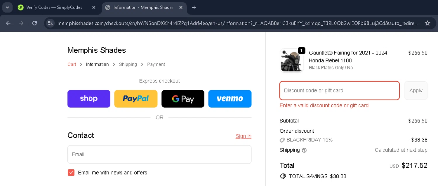The height and width of the screenshot is (186, 438).
Task: Click the Memphis Shades store heading
Action: click(97, 50)
